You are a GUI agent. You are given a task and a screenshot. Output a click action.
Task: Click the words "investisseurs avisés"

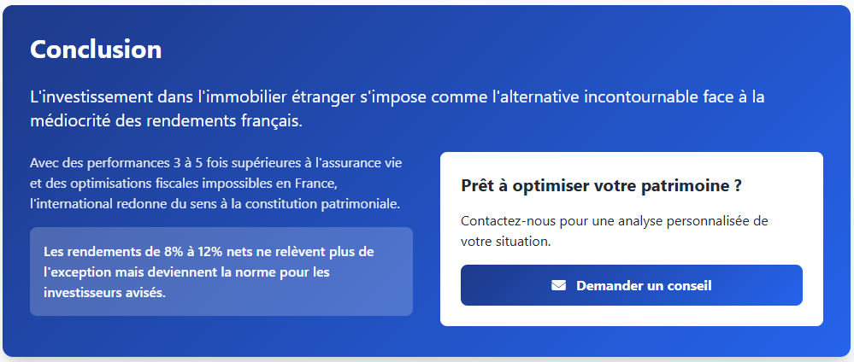(x=104, y=292)
